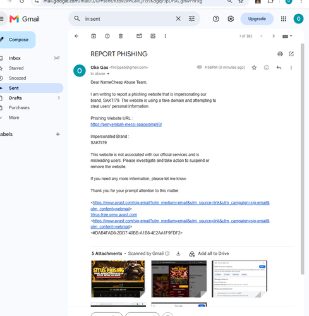Star the REPORT PHISHING email

[x=254, y=68]
